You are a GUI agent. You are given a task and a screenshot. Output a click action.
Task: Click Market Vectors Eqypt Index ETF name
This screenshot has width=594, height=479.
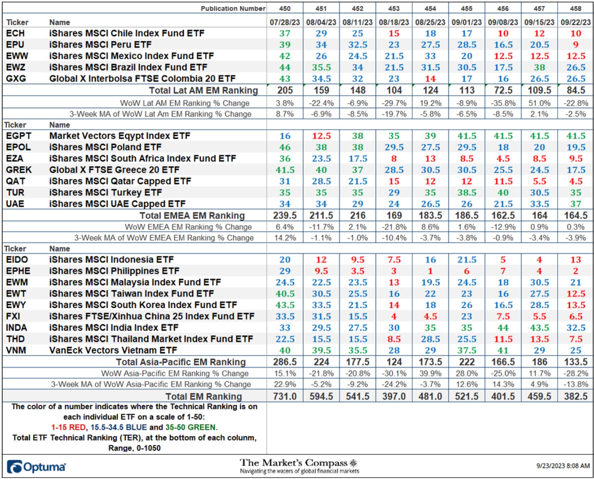pyautogui.click(x=120, y=136)
